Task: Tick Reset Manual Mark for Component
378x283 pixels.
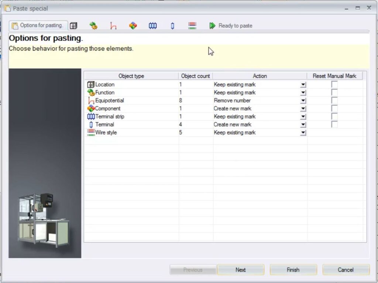Action: tap(334, 108)
